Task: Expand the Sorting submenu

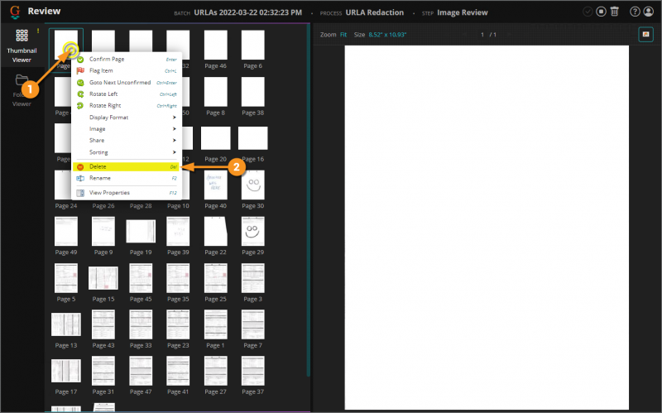Action: (127, 152)
